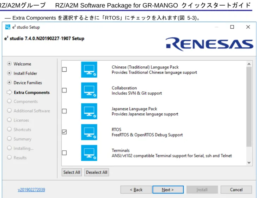Select the Welcome step radio button

10,64
